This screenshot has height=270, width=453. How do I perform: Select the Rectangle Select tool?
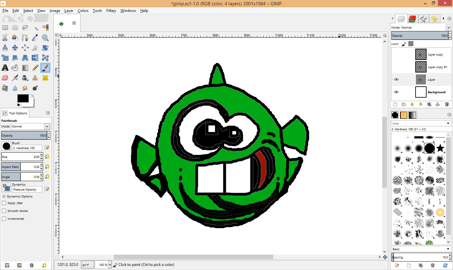[5, 27]
